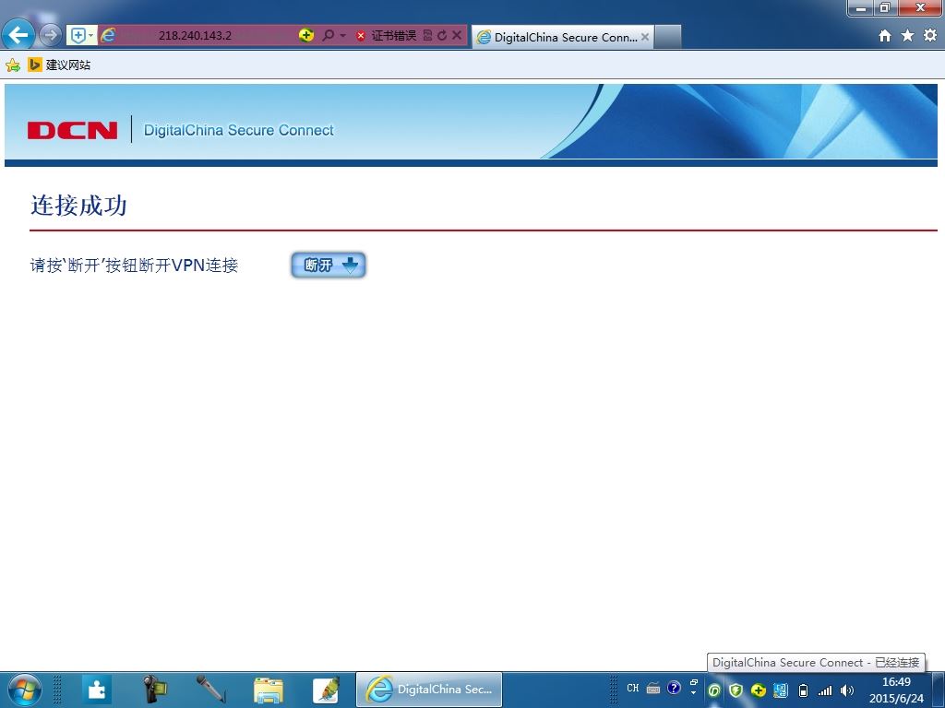Click the 连接成功 heading text
The height and width of the screenshot is (708, 945).
[x=78, y=206]
